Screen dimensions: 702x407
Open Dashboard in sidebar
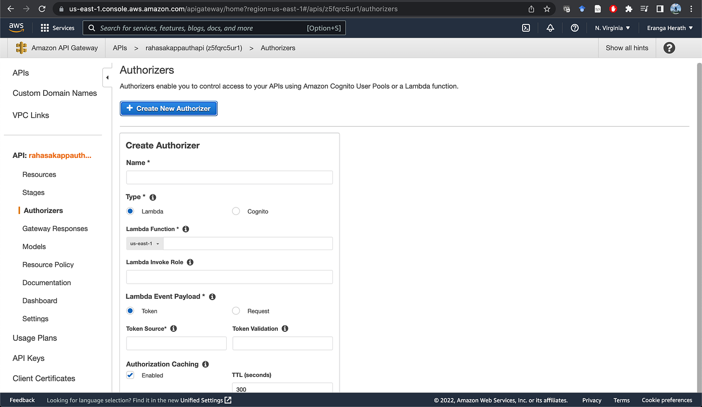pyautogui.click(x=40, y=301)
